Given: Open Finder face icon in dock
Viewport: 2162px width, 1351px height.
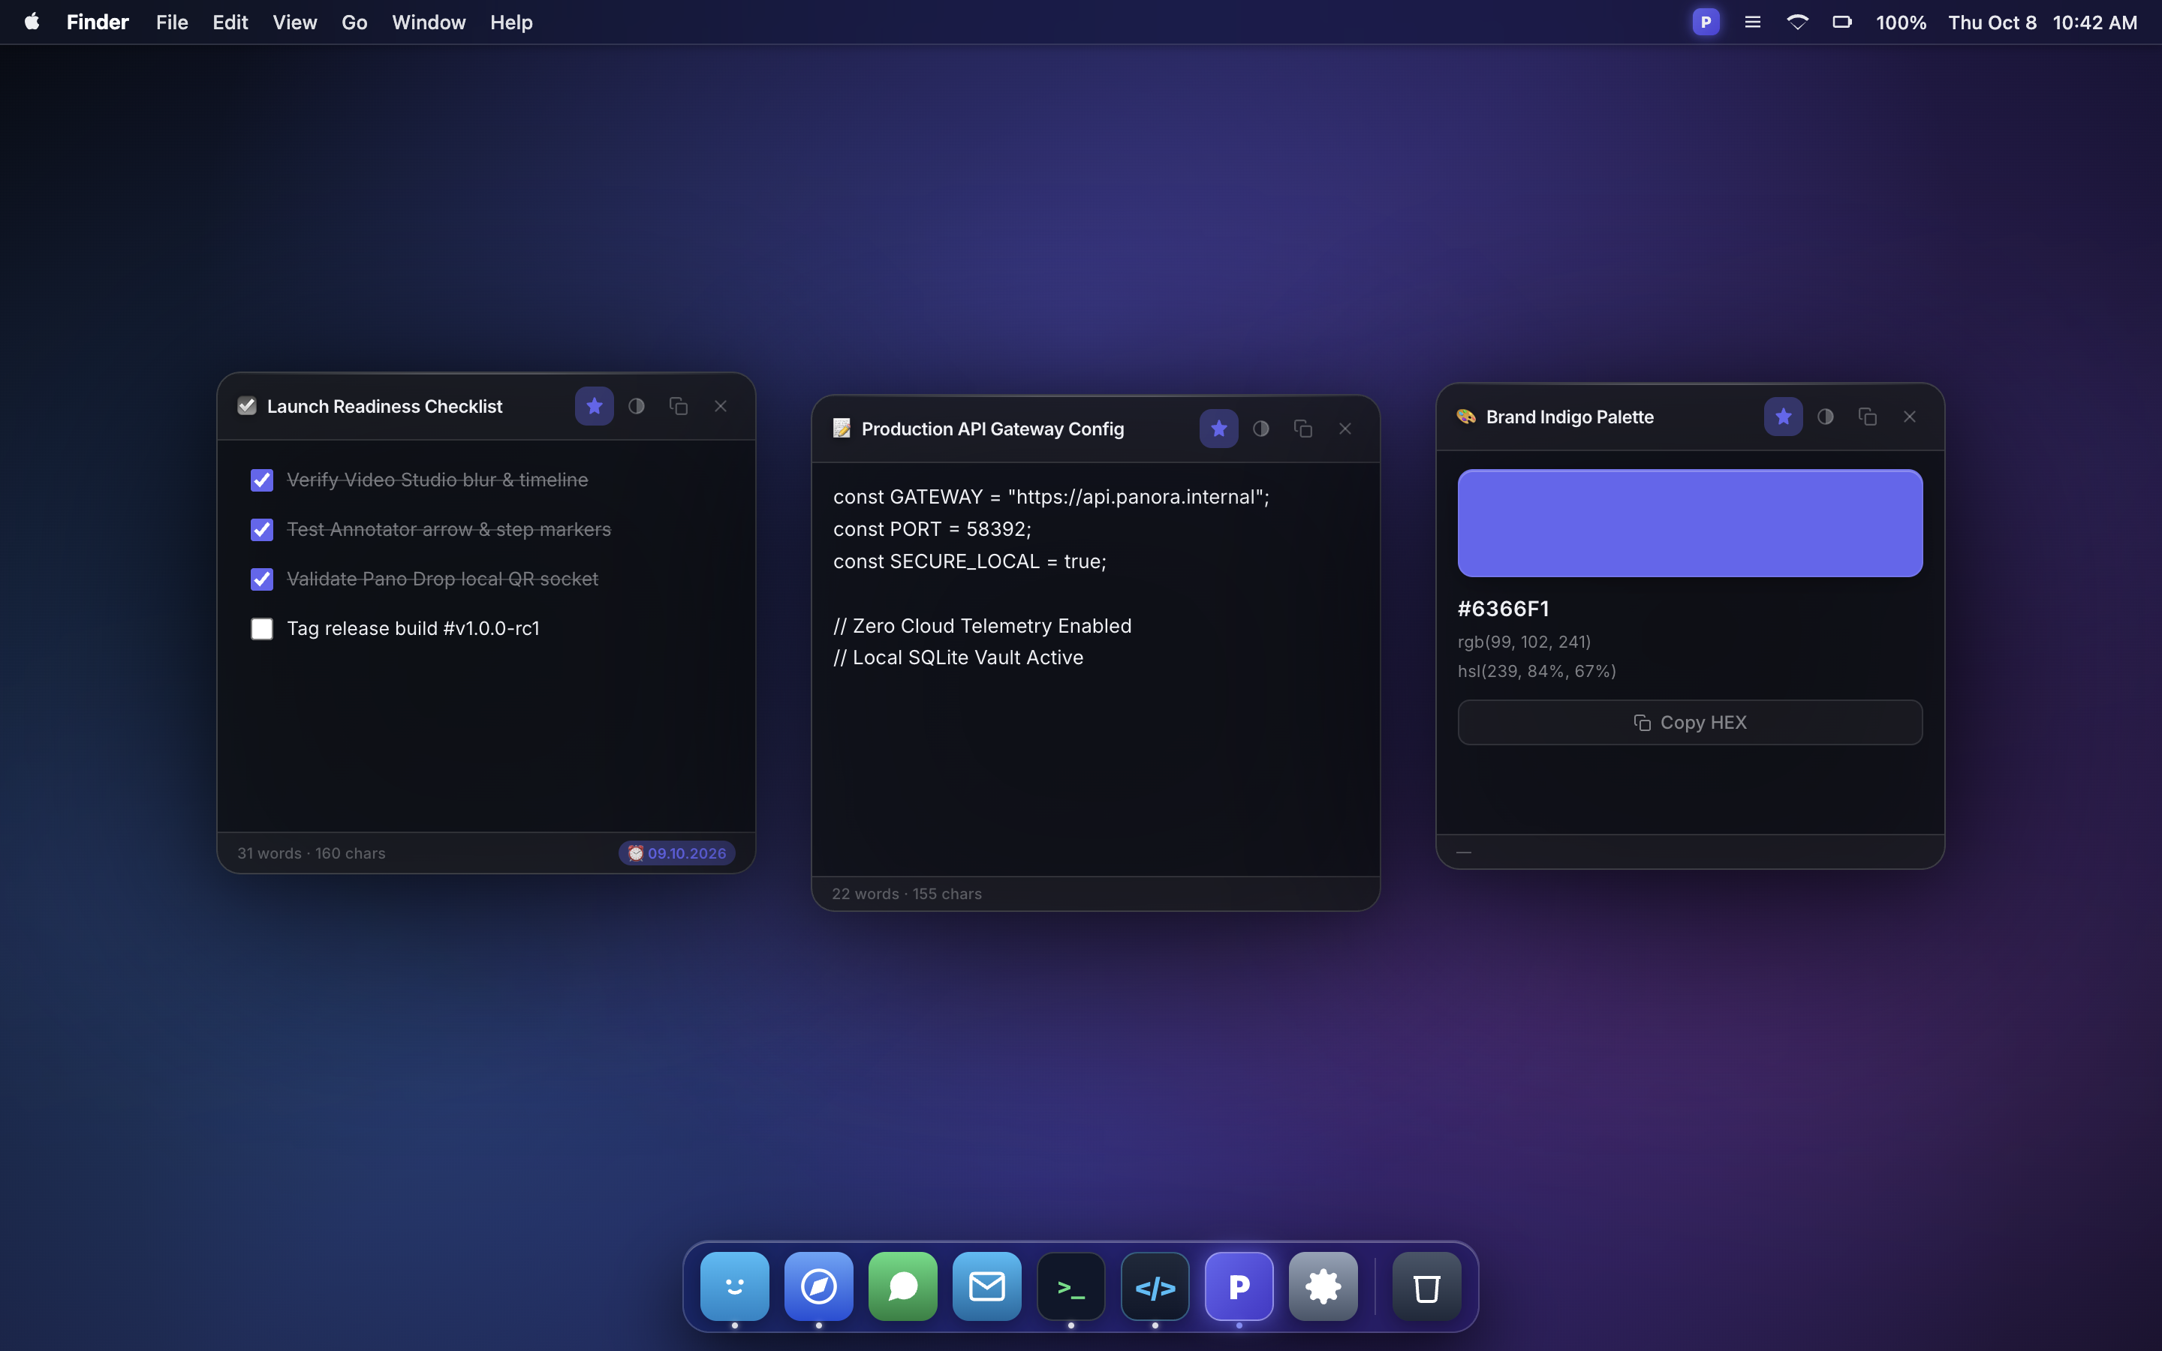Looking at the screenshot, I should click(734, 1286).
